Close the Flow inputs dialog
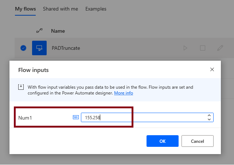This screenshot has width=234, height=165. [x=212, y=69]
